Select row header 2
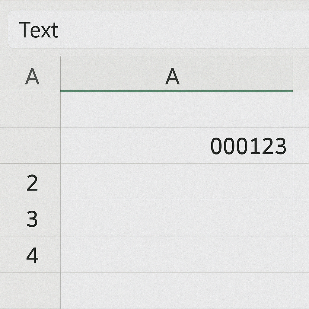 31,182
